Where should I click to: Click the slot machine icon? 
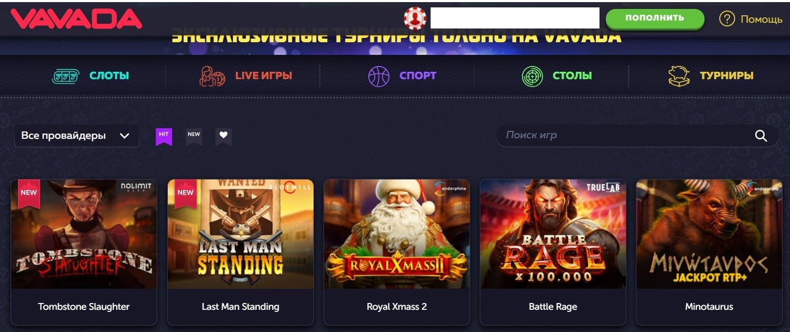65,76
